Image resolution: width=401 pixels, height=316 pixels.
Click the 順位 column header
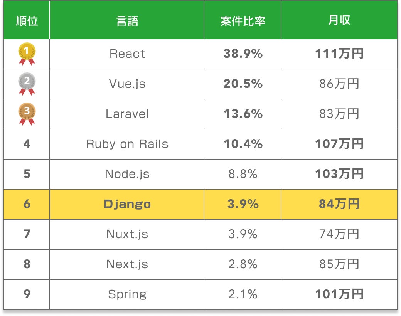tap(27, 21)
